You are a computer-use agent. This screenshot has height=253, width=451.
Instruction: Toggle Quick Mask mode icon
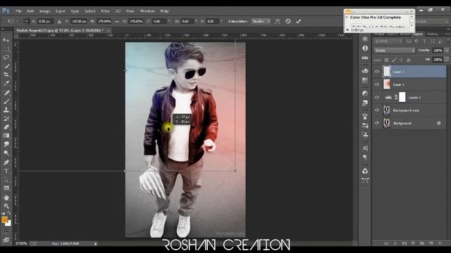click(x=6, y=231)
